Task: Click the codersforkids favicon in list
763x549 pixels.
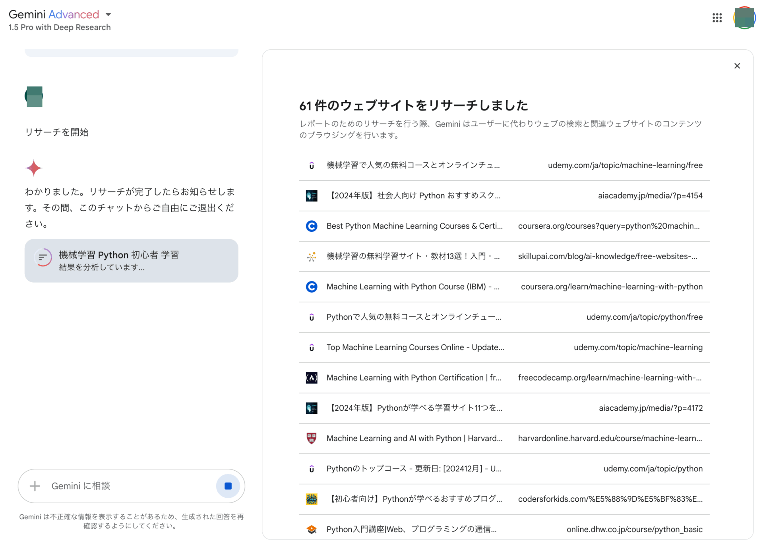Action: click(312, 499)
